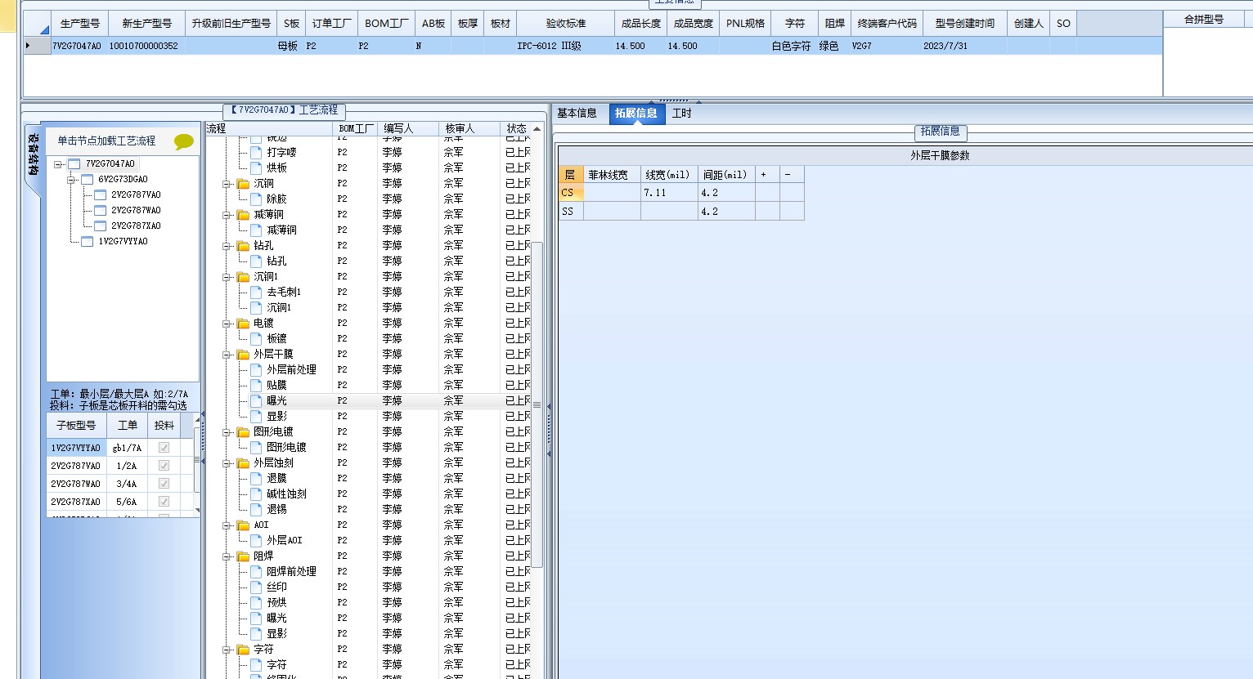This screenshot has width=1253, height=679.
Task: Click the yellow speech bubble icon
Action: point(184,142)
